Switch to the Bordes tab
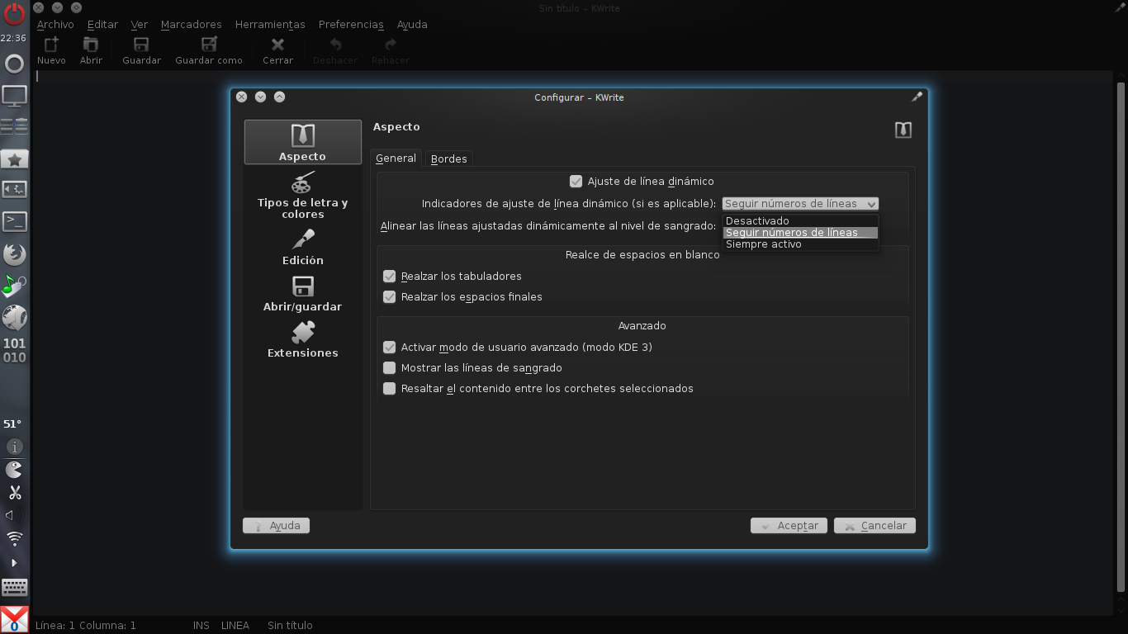The height and width of the screenshot is (634, 1128). 448,158
